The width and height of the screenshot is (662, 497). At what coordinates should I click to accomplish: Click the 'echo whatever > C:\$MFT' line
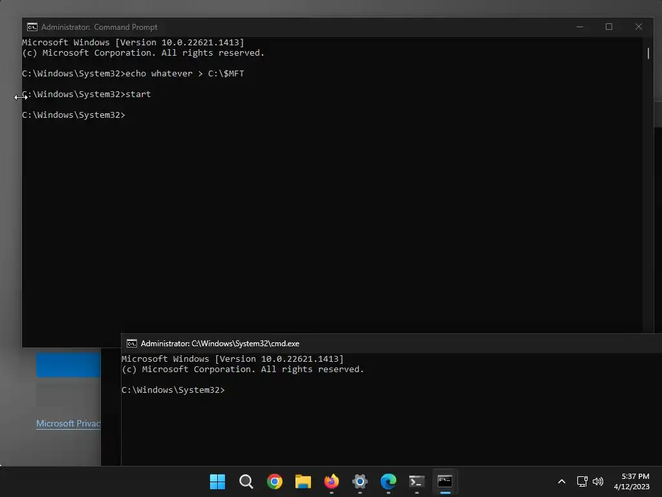pyautogui.click(x=133, y=74)
